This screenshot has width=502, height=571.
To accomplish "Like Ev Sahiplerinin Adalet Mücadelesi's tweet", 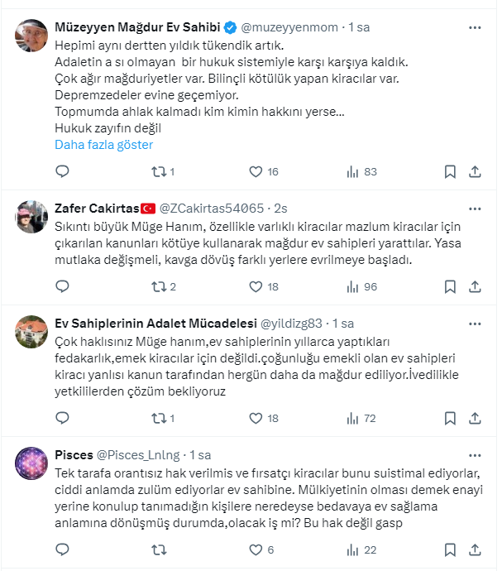I will point(256,418).
